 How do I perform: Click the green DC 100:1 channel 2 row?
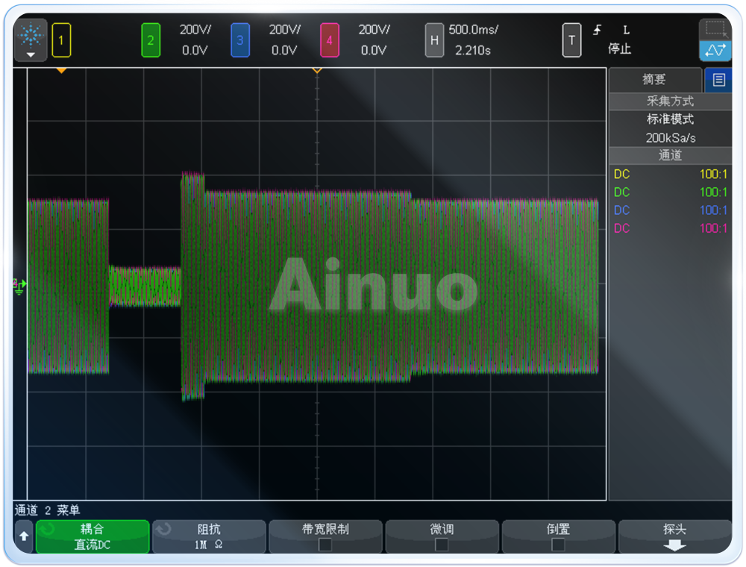(671, 192)
